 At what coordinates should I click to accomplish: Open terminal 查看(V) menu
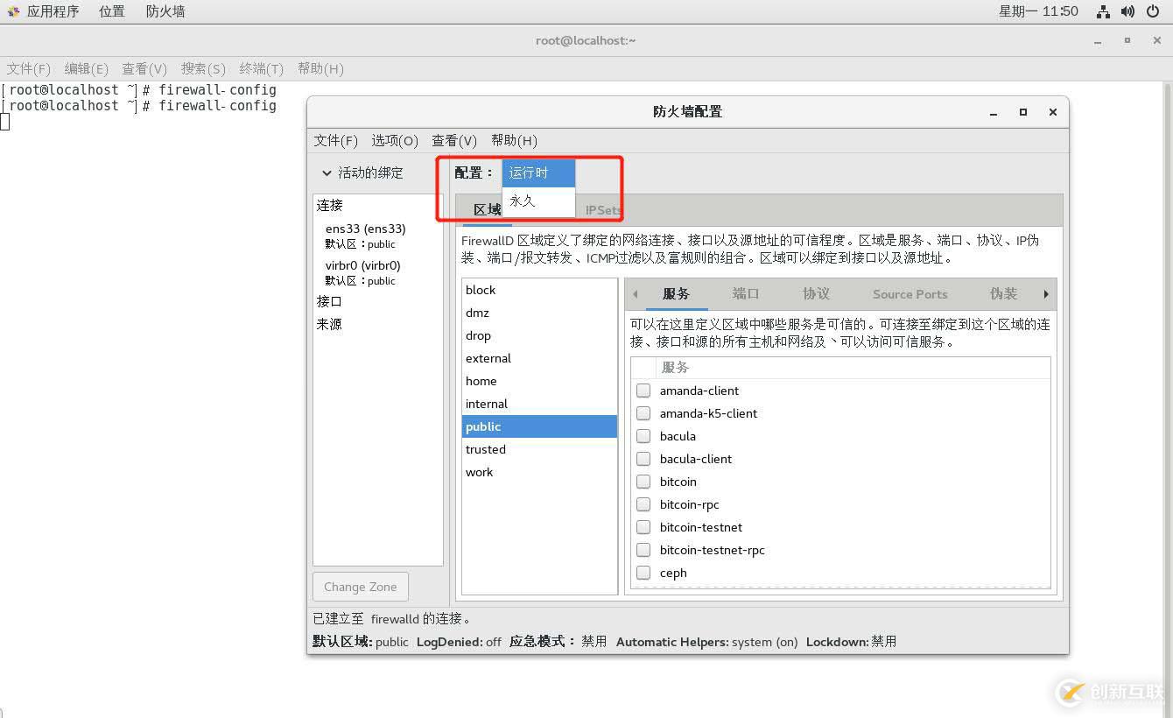click(144, 68)
